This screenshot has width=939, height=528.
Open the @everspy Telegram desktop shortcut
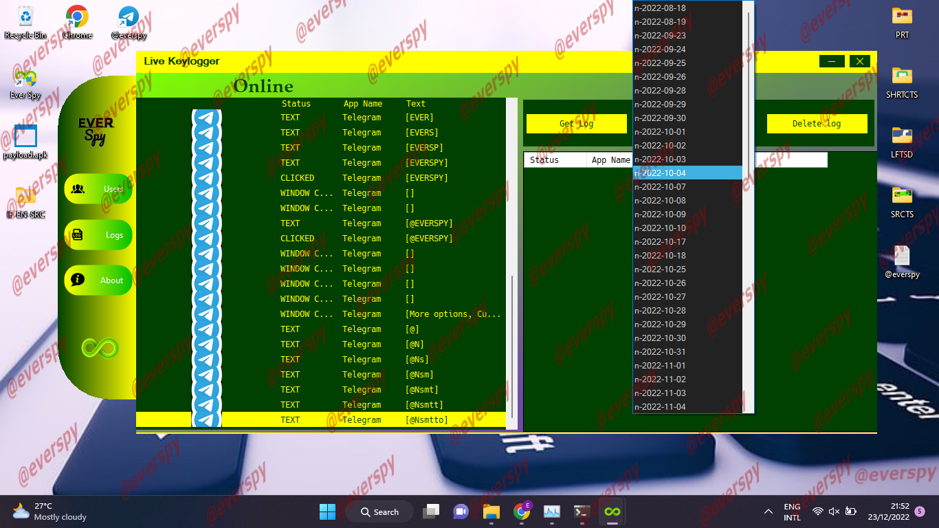tap(129, 22)
